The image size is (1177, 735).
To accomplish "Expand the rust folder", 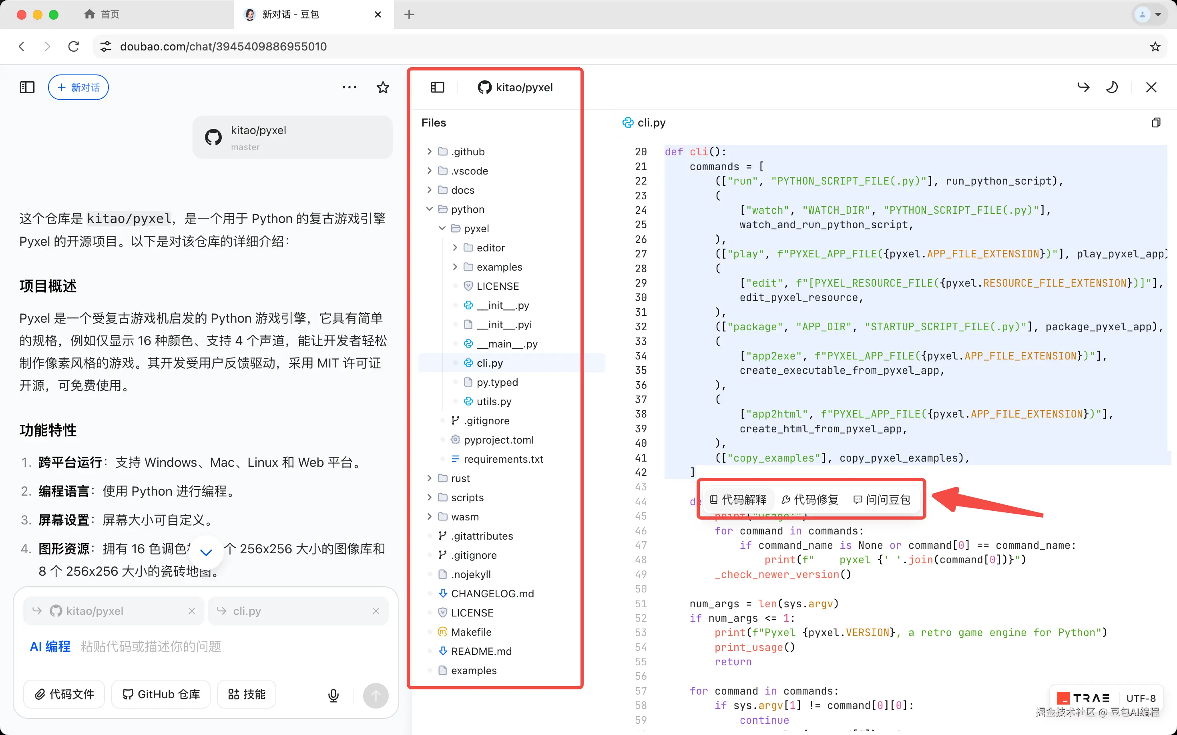I will (429, 478).
